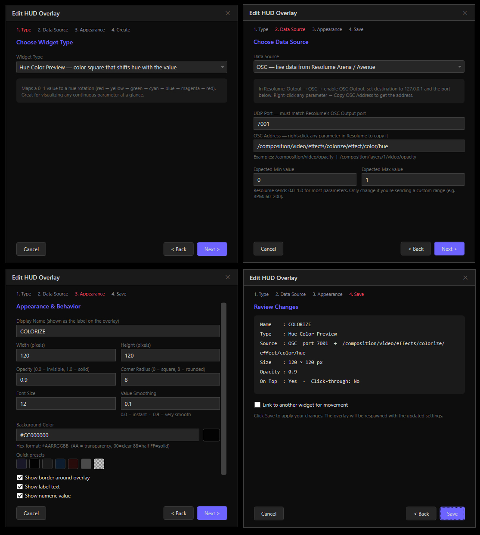Open the Data Source dropdown
Viewport: 480px width, 535px height.
pos(359,66)
